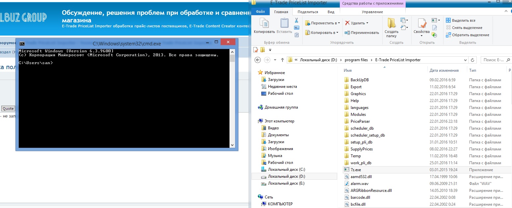
Task: Click the Forward arrow in Explorer
Action: tap(267, 60)
